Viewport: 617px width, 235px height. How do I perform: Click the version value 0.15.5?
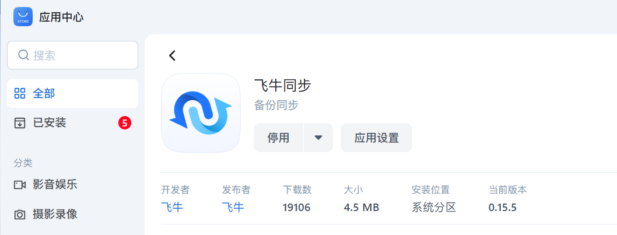pos(503,208)
